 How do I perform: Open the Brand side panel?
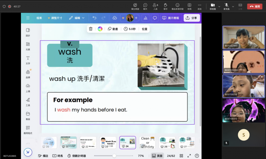click(28, 74)
